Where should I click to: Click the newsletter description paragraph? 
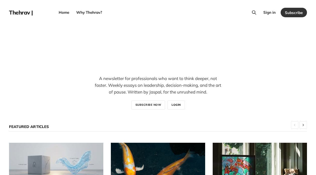158,85
